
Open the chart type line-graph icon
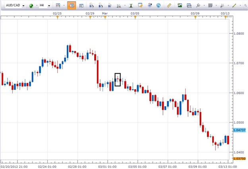[x=58, y=6]
